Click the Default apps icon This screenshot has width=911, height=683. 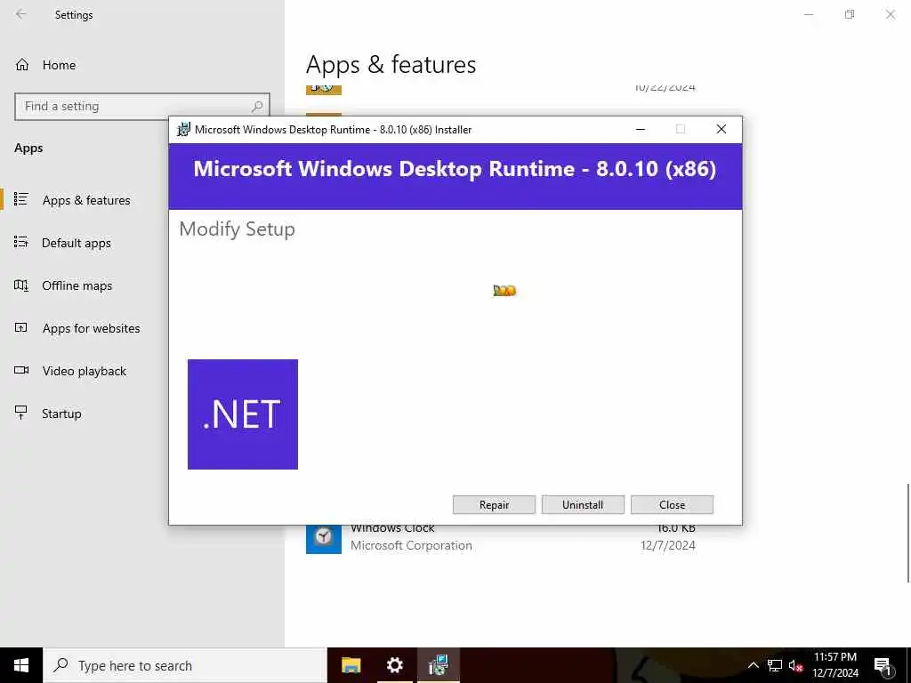pyautogui.click(x=21, y=242)
